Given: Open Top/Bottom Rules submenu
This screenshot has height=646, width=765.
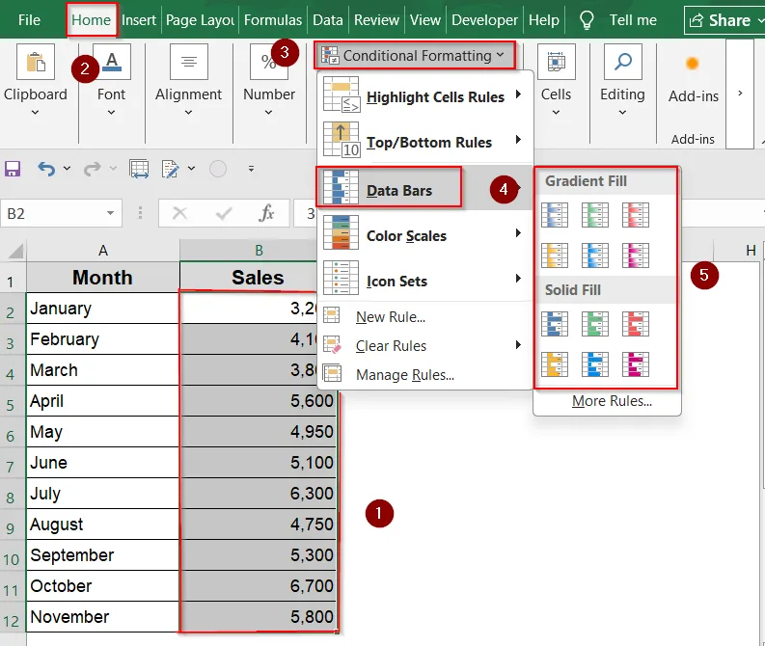Looking at the screenshot, I should (x=423, y=141).
